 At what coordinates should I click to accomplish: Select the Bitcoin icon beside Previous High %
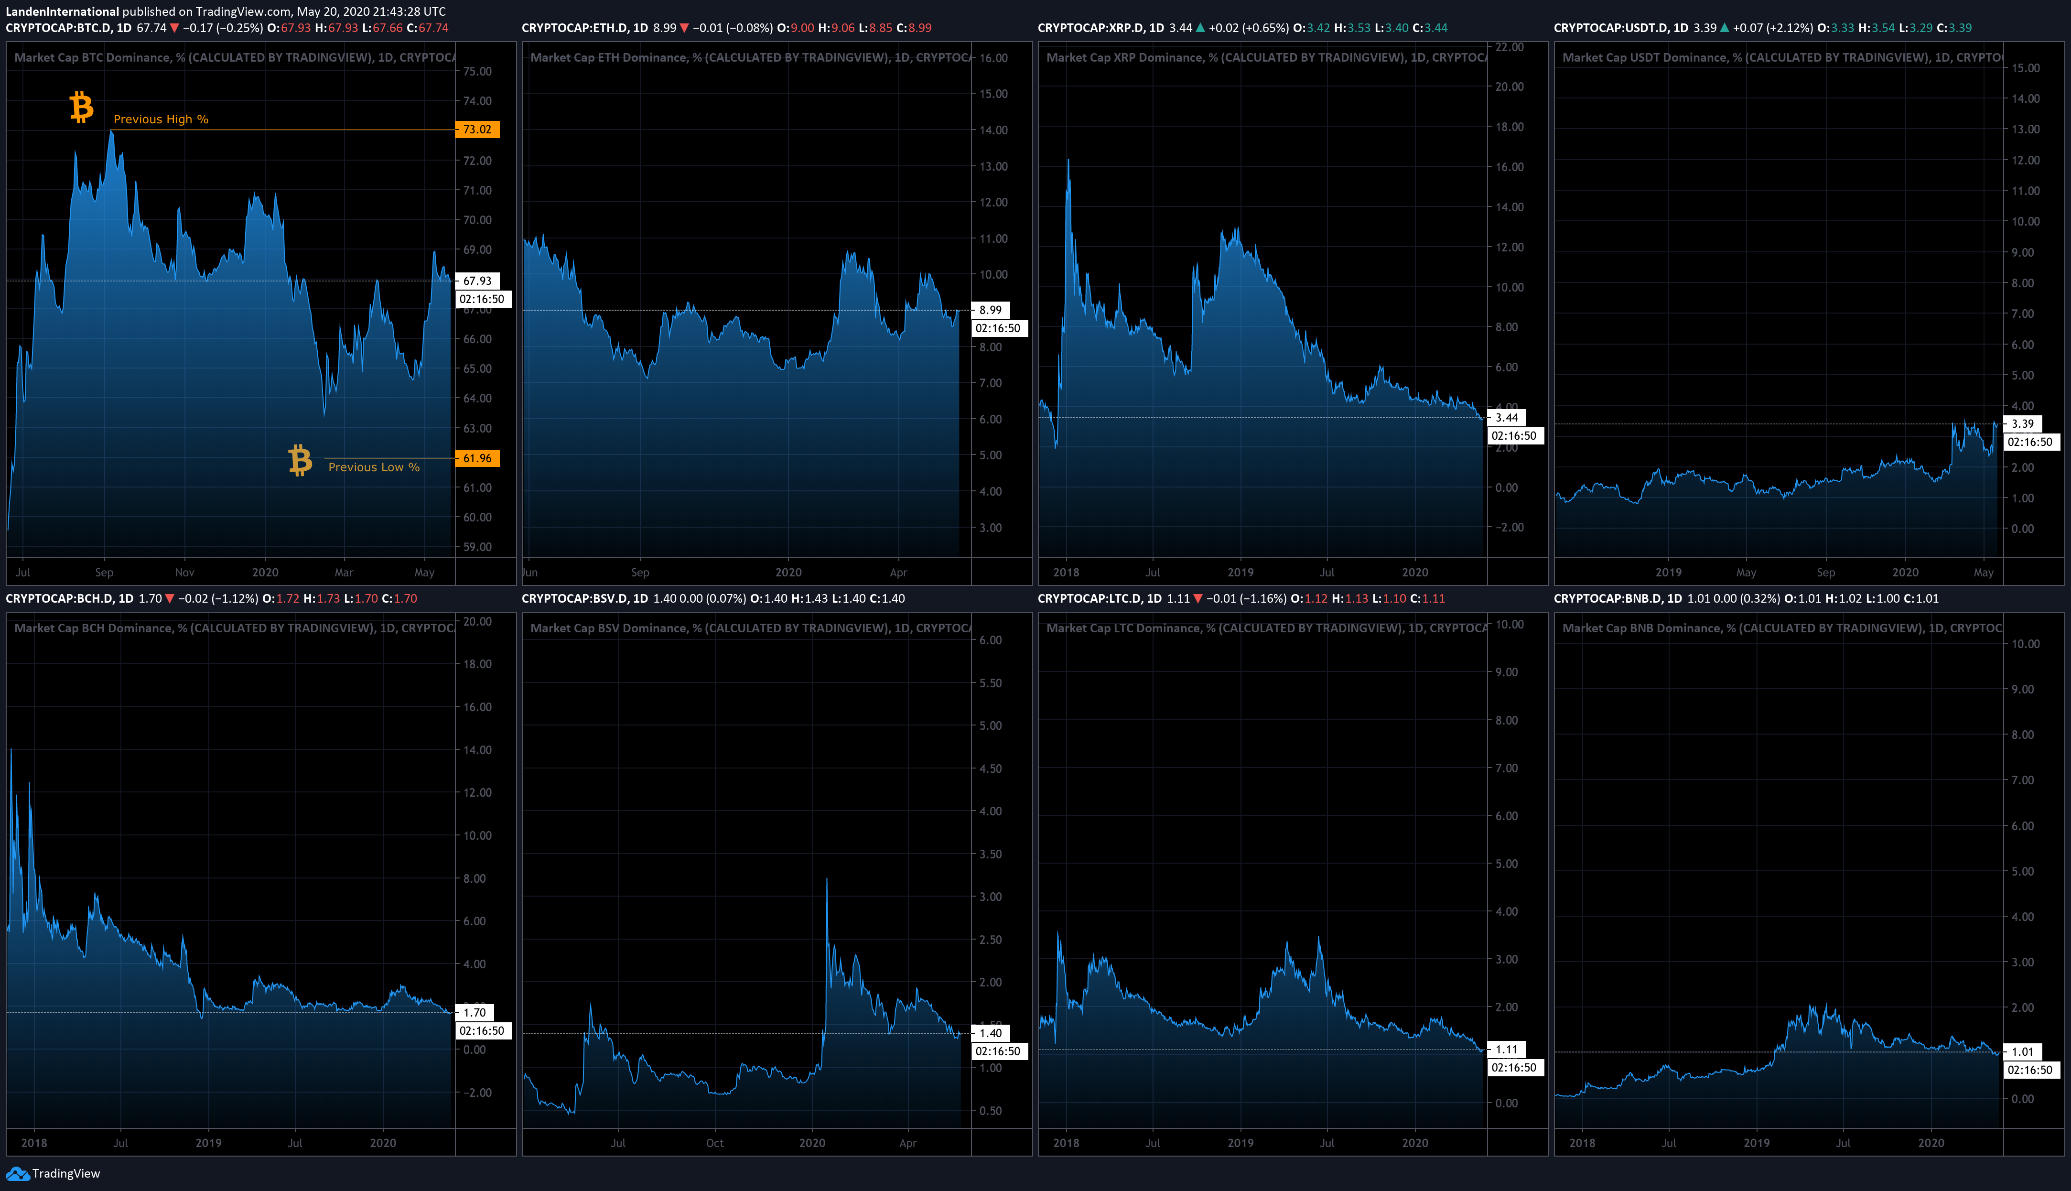81,107
